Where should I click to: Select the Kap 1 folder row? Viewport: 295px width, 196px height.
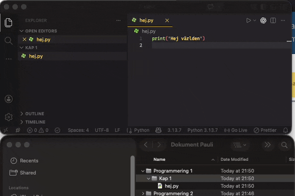tap(215, 178)
